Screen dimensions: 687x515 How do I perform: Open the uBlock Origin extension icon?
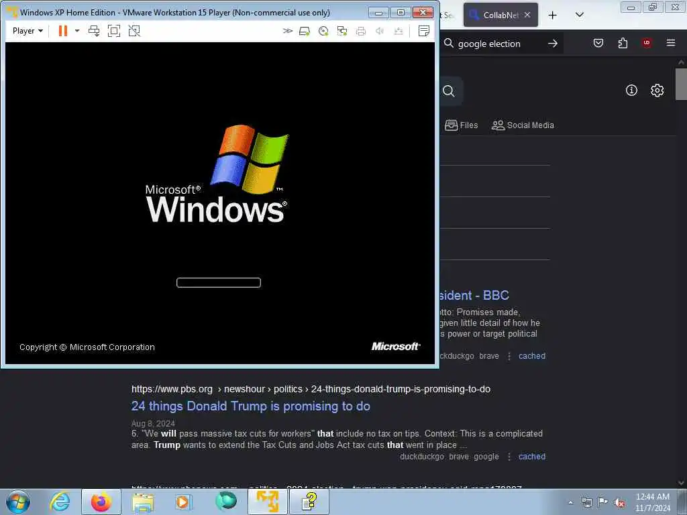pyautogui.click(x=646, y=43)
